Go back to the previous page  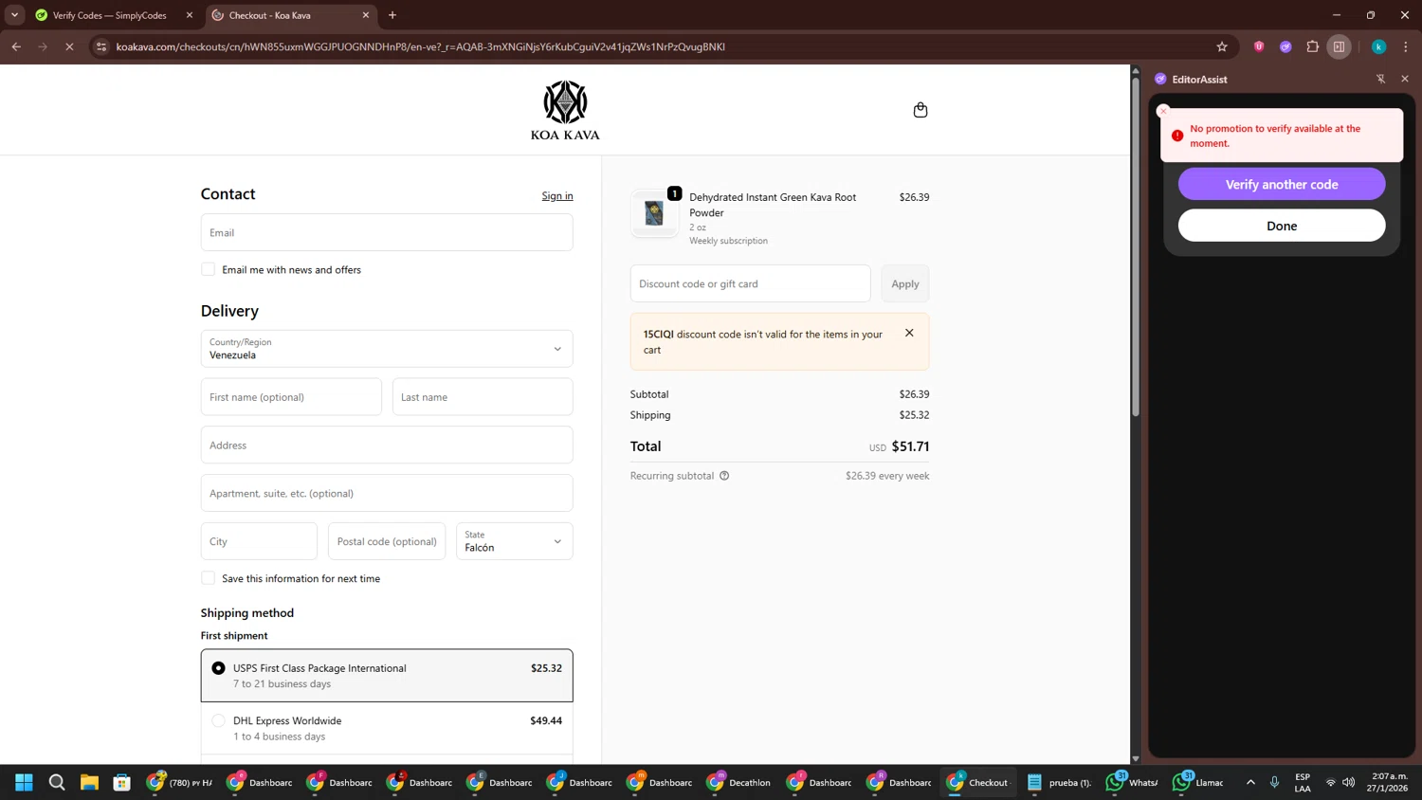tap(16, 46)
